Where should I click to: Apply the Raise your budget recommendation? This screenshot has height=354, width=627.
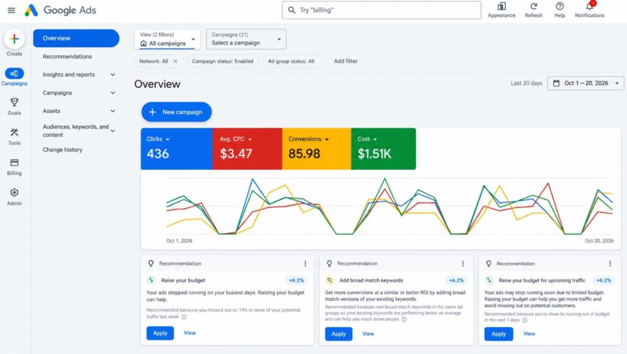[x=160, y=333]
